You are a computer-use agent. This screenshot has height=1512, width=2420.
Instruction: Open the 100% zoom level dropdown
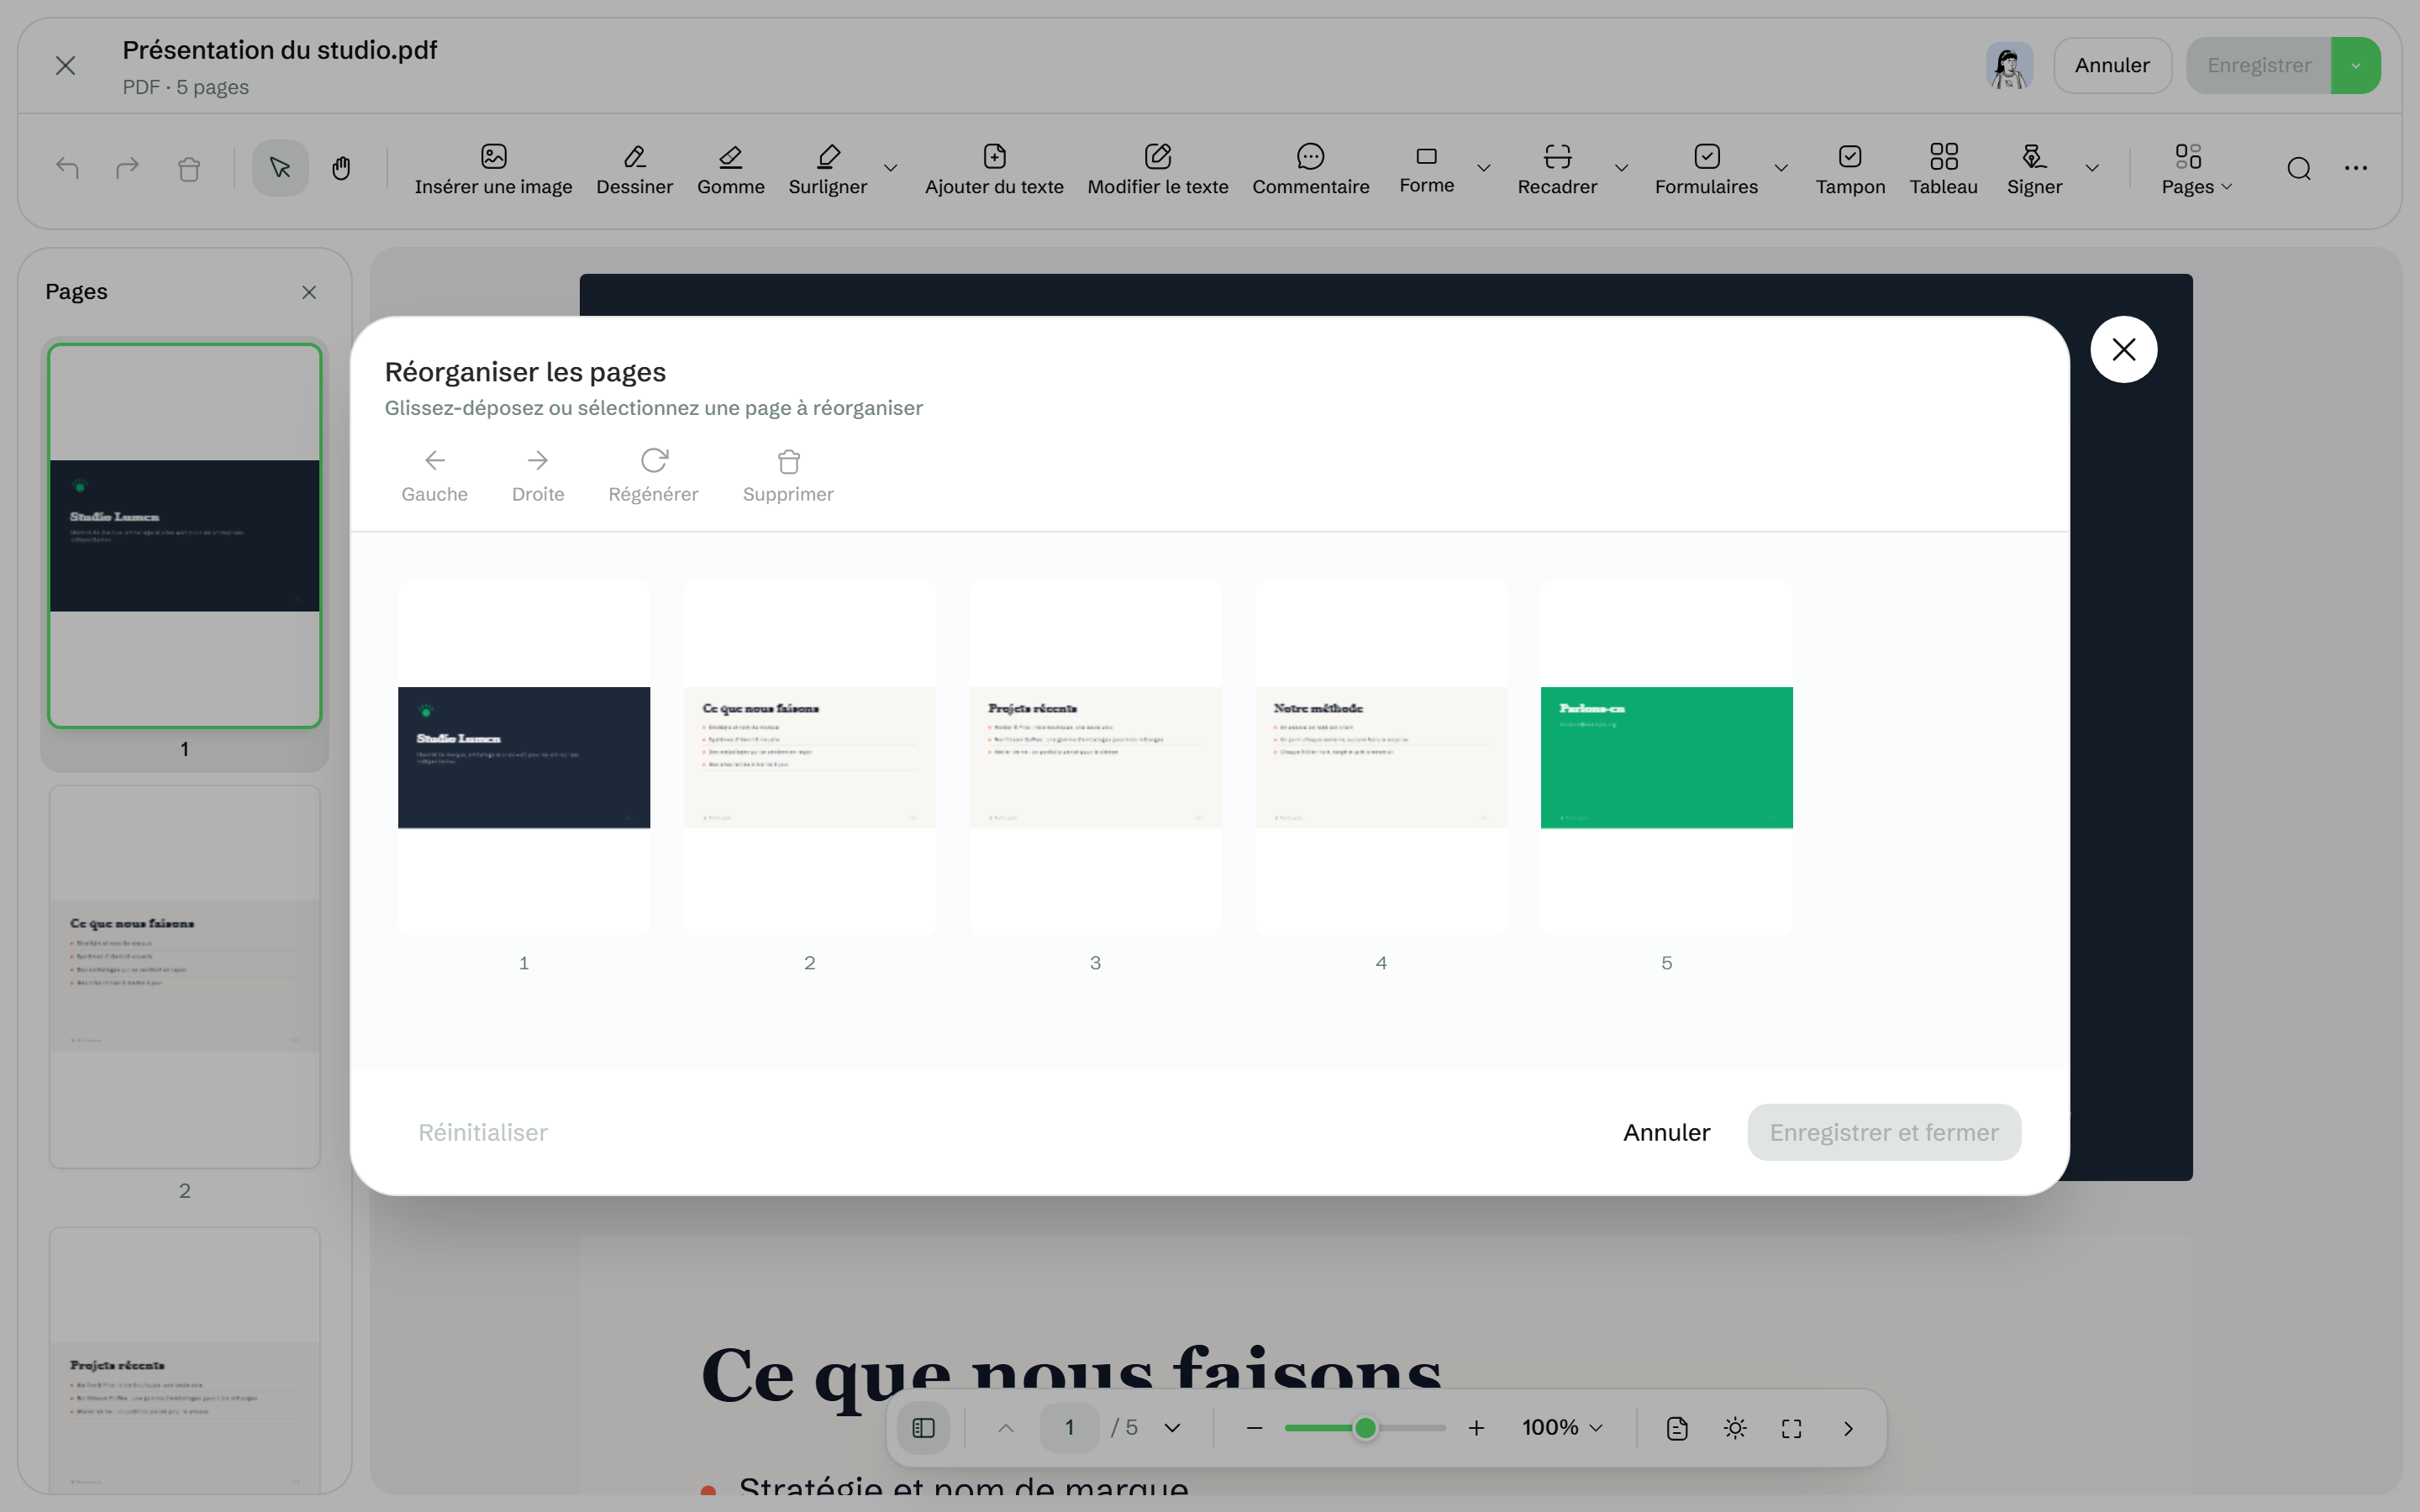tap(1562, 1428)
